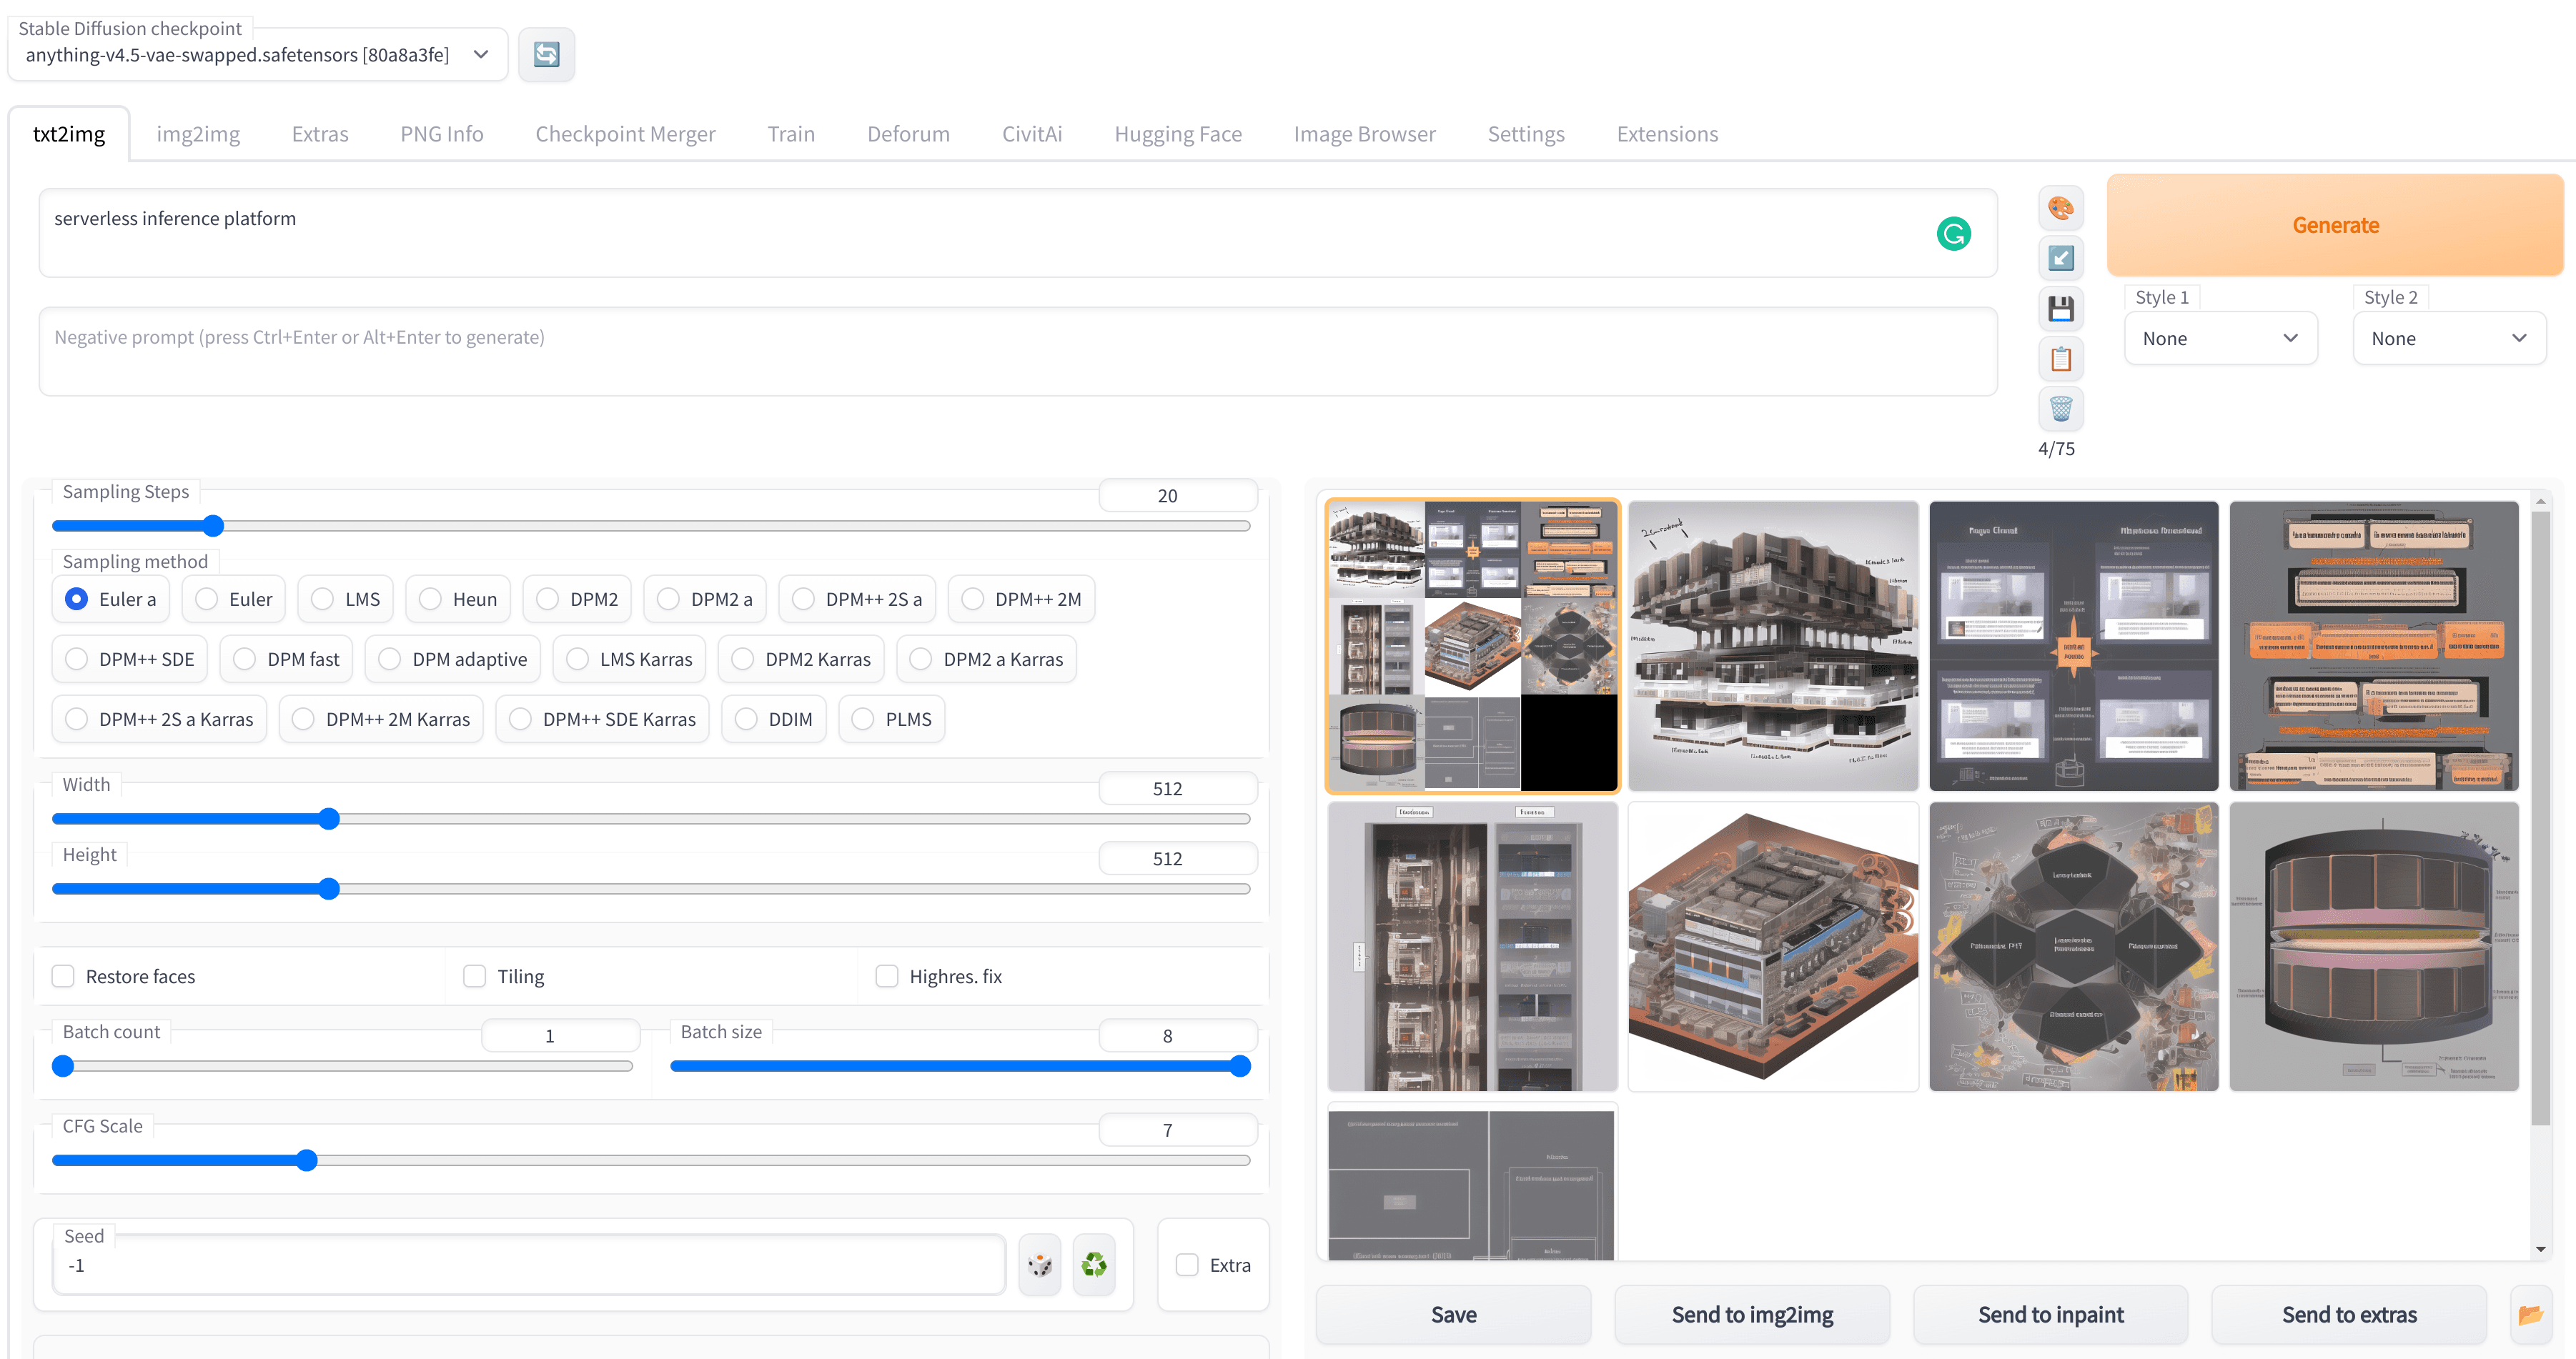This screenshot has height=1359, width=2576.
Task: Open the Extensions tab
Action: pyautogui.click(x=1666, y=134)
